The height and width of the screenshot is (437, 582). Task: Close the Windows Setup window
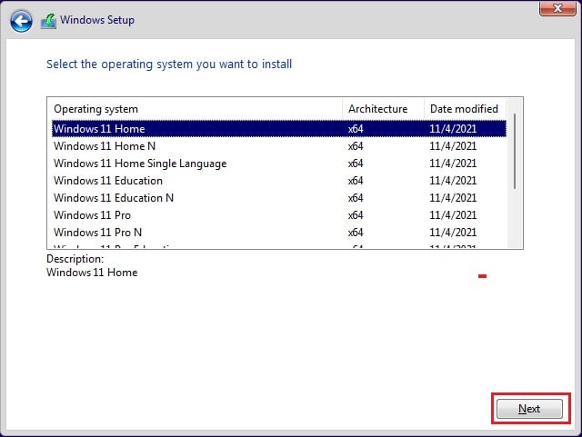click(557, 8)
